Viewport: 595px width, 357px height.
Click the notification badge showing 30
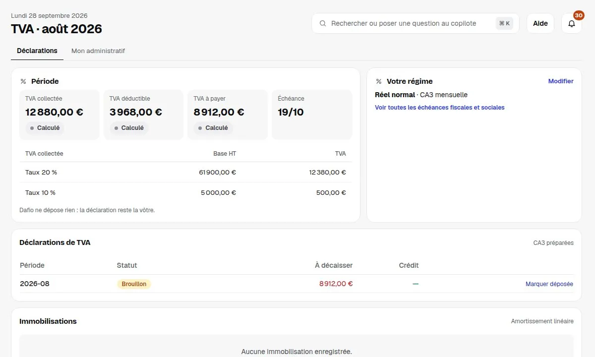point(578,15)
